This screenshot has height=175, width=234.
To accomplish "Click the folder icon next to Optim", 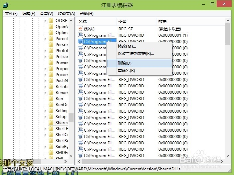I will (51, 33).
